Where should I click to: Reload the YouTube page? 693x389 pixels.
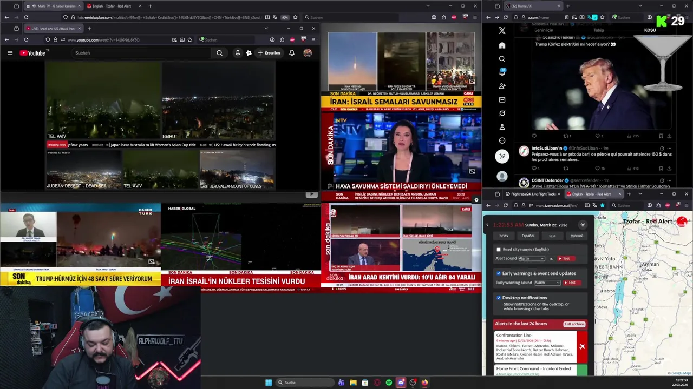(x=26, y=39)
